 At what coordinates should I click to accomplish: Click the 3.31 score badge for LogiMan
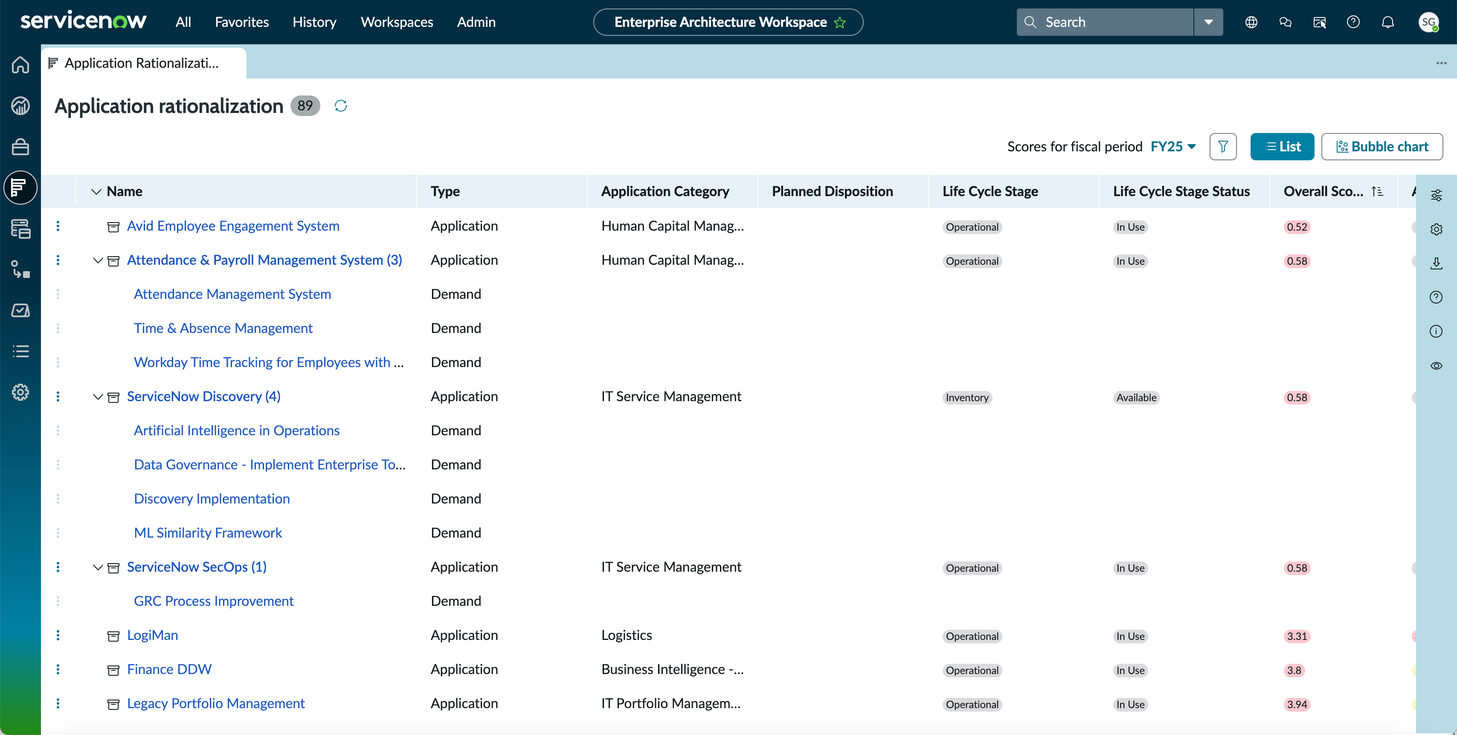[x=1296, y=636]
